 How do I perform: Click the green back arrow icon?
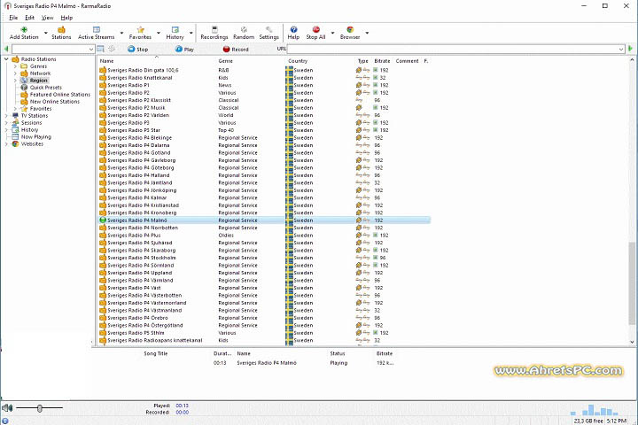click(x=6, y=49)
